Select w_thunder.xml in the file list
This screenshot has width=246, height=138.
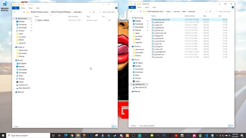pos(159,54)
